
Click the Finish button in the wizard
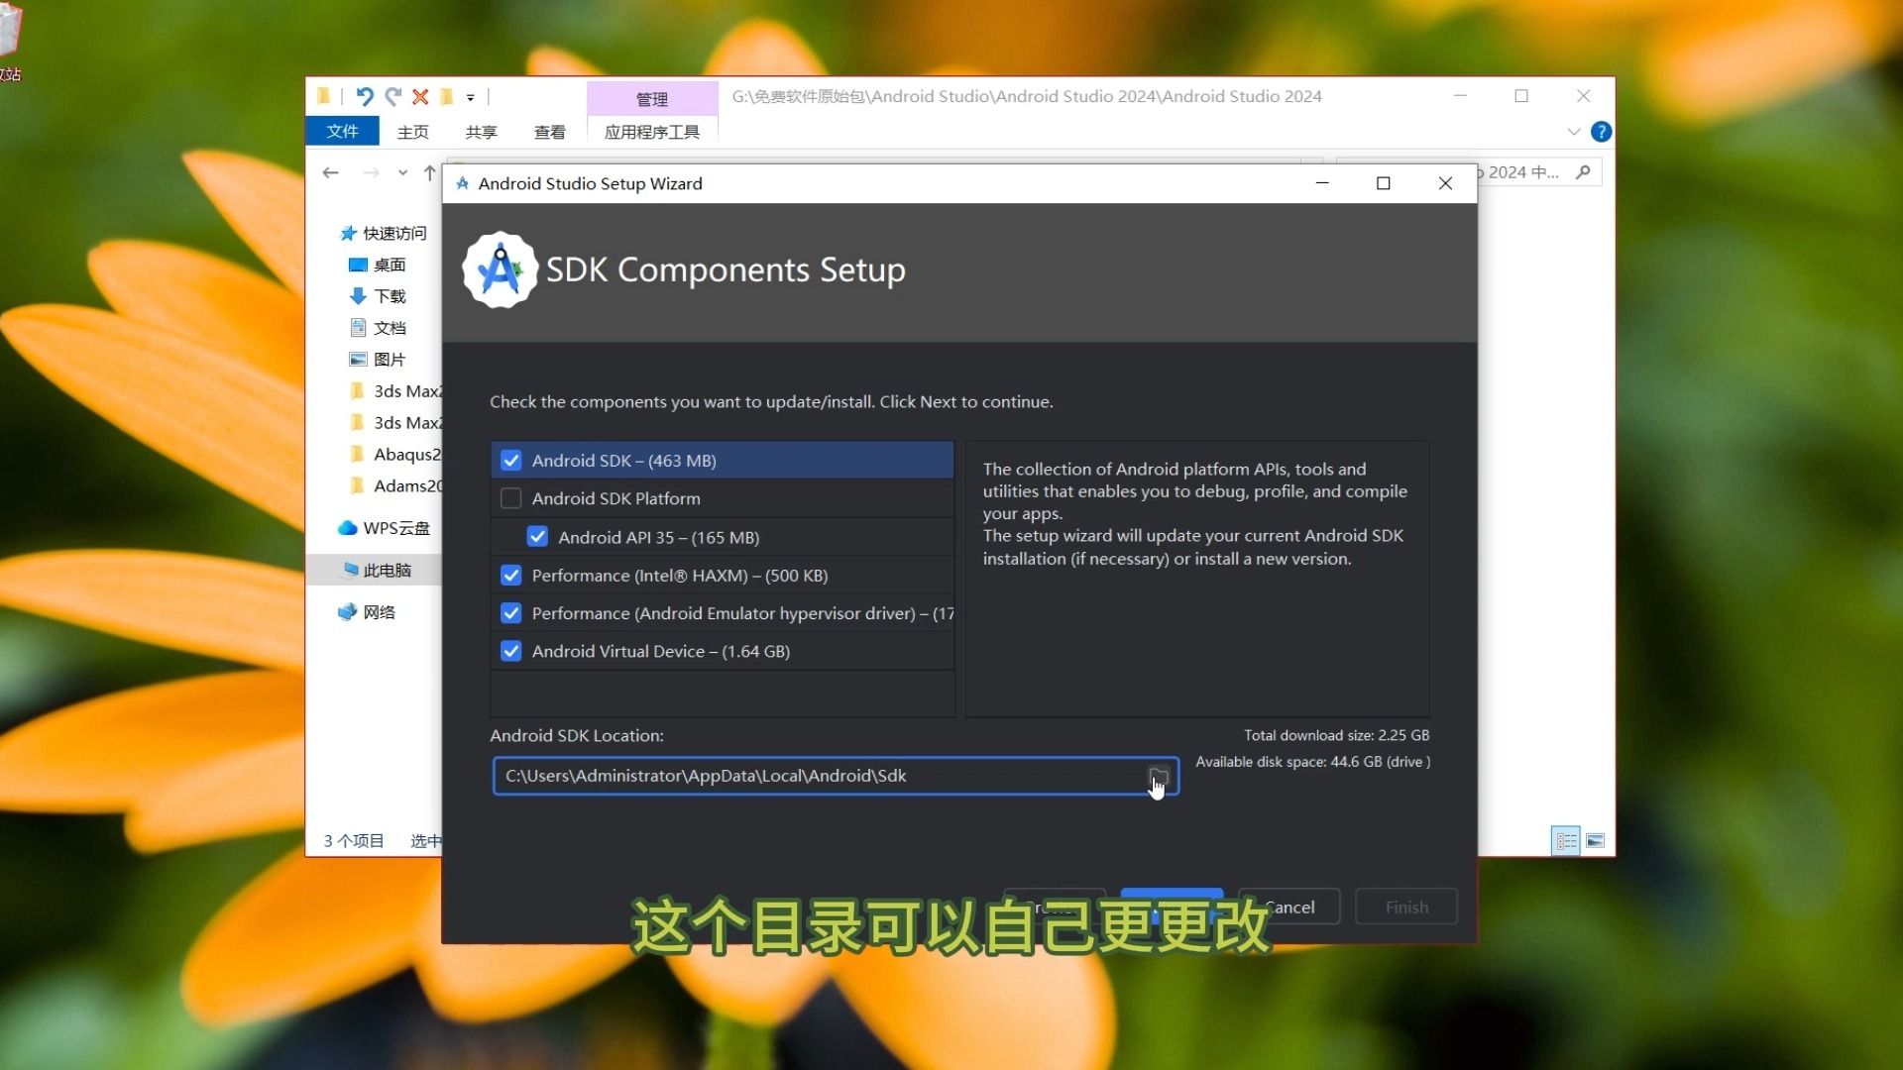tap(1406, 907)
